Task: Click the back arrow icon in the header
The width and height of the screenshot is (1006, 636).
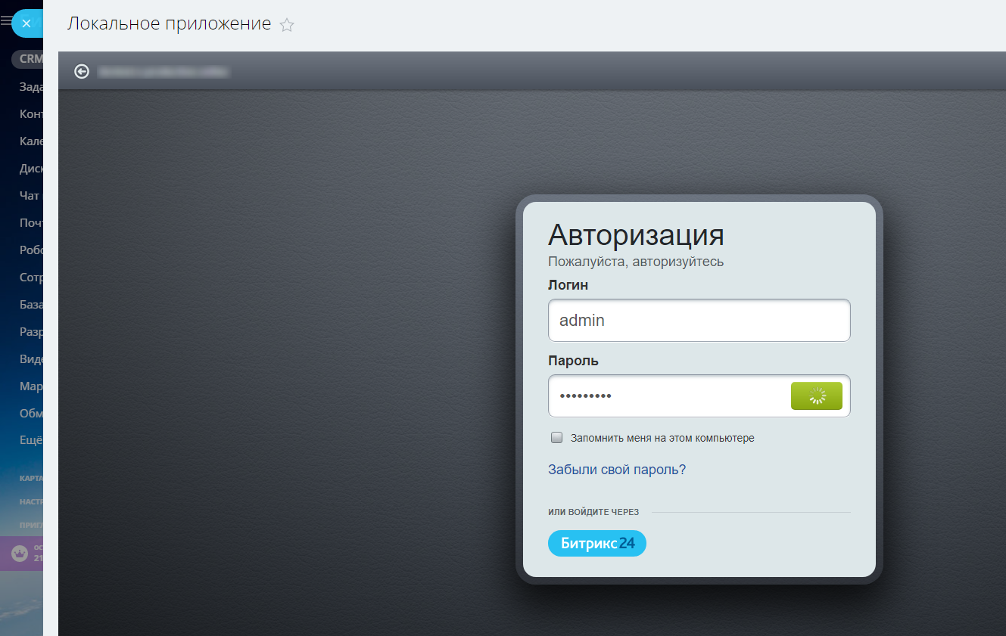Action: pyautogui.click(x=82, y=71)
